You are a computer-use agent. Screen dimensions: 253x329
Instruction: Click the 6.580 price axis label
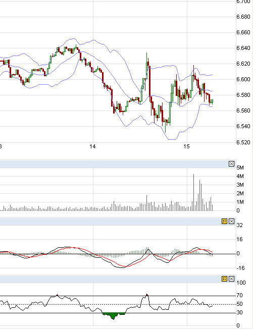coord(243,95)
